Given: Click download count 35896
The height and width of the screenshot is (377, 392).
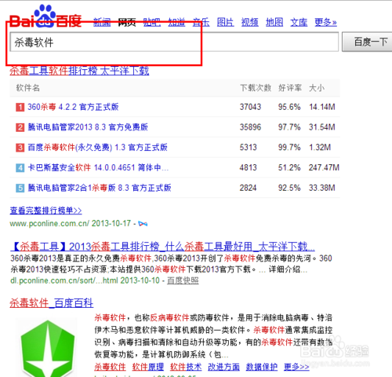Looking at the screenshot, I should click(250, 127).
